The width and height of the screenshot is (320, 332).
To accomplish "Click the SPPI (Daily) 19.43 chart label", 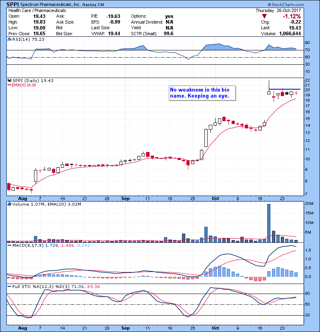I will [x=33, y=80].
